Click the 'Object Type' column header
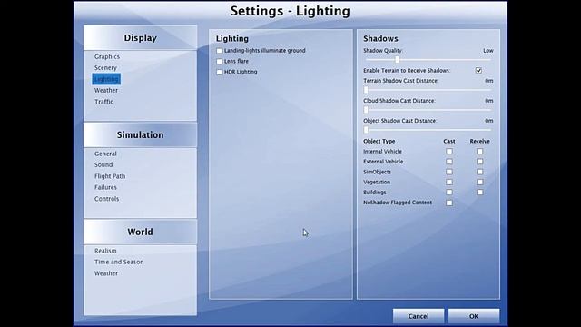 [379, 142]
